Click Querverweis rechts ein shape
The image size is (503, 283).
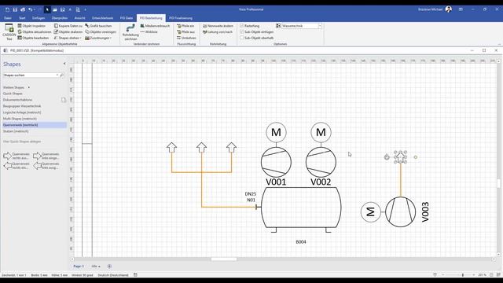[x=16, y=166]
